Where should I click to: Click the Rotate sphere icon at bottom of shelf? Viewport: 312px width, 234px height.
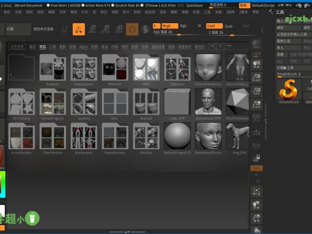(256, 230)
